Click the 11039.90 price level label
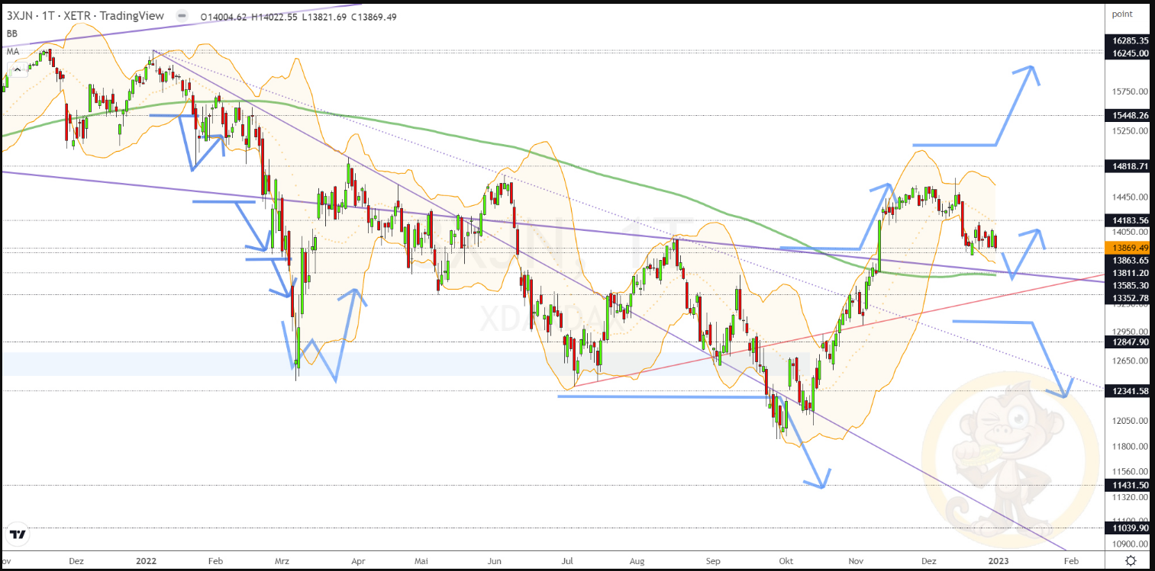Screen dimensions: 1155x571 1128,528
